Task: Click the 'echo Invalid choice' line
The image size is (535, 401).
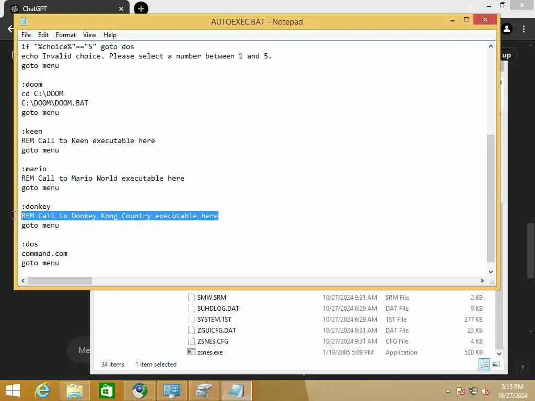Action: click(x=147, y=56)
